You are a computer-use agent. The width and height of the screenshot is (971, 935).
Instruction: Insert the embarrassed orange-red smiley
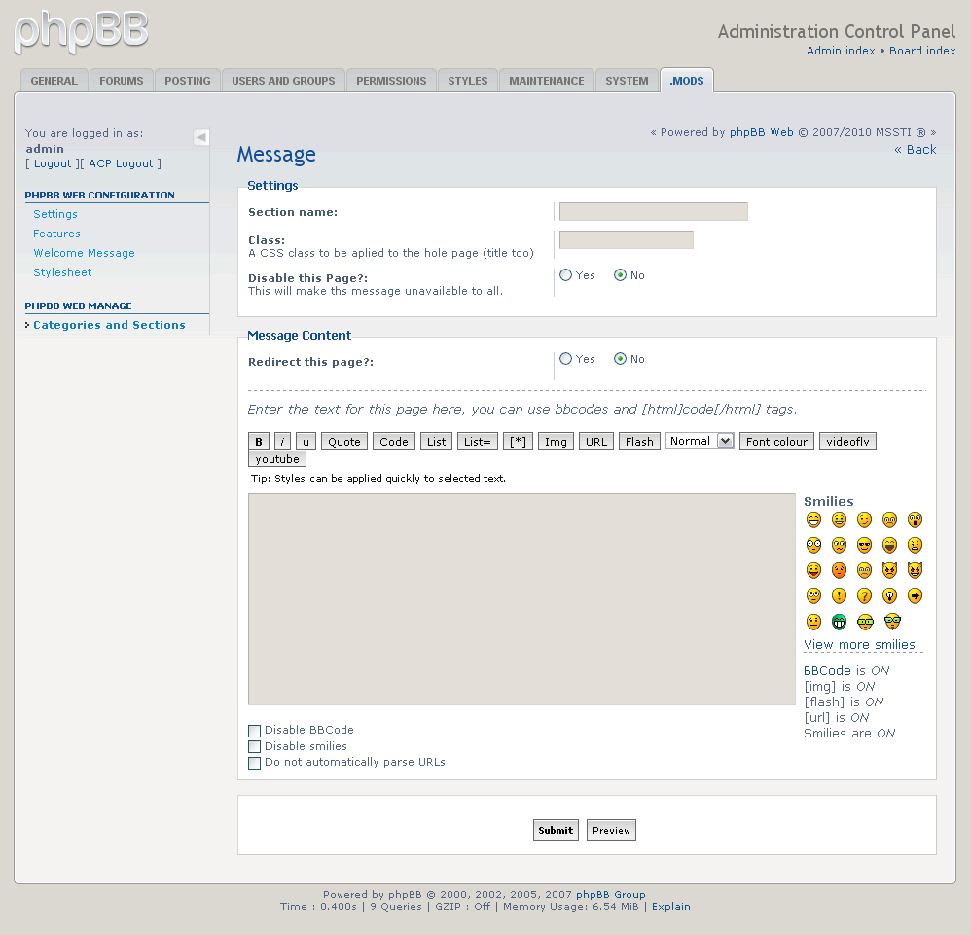839,570
